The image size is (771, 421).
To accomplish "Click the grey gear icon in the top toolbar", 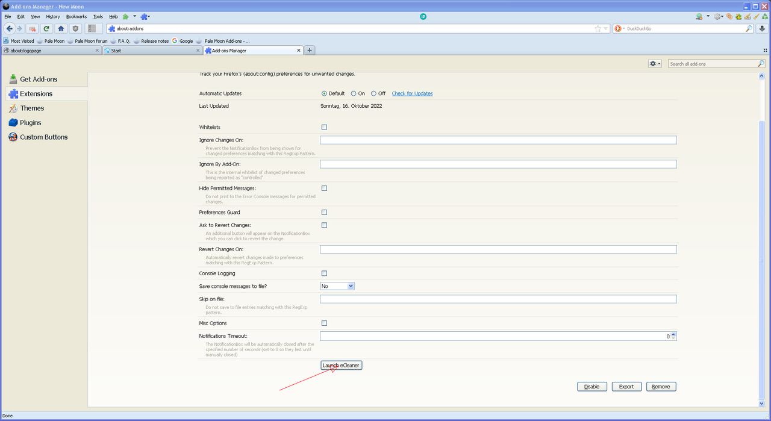I will coord(717,17).
